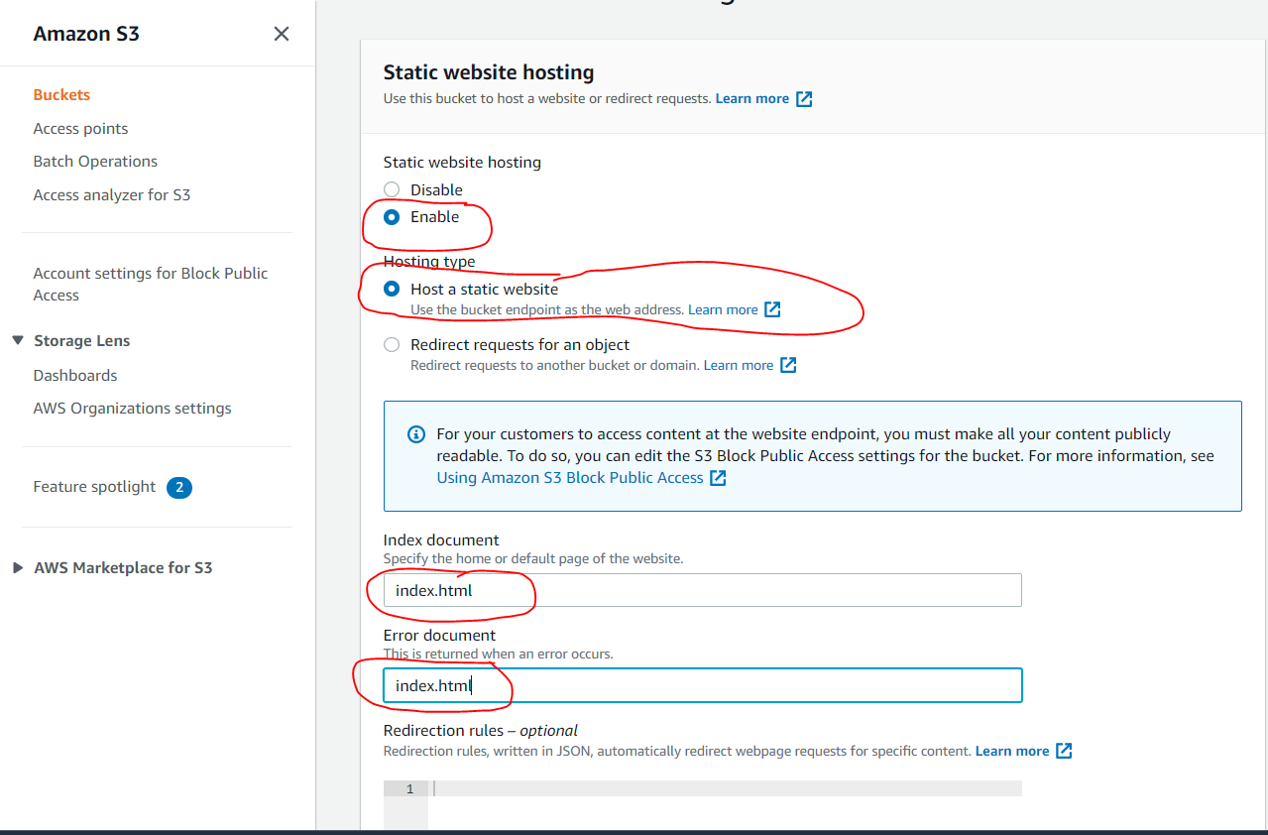Close the Amazon S3 navigation panel
1268x835 pixels.
coord(282,34)
